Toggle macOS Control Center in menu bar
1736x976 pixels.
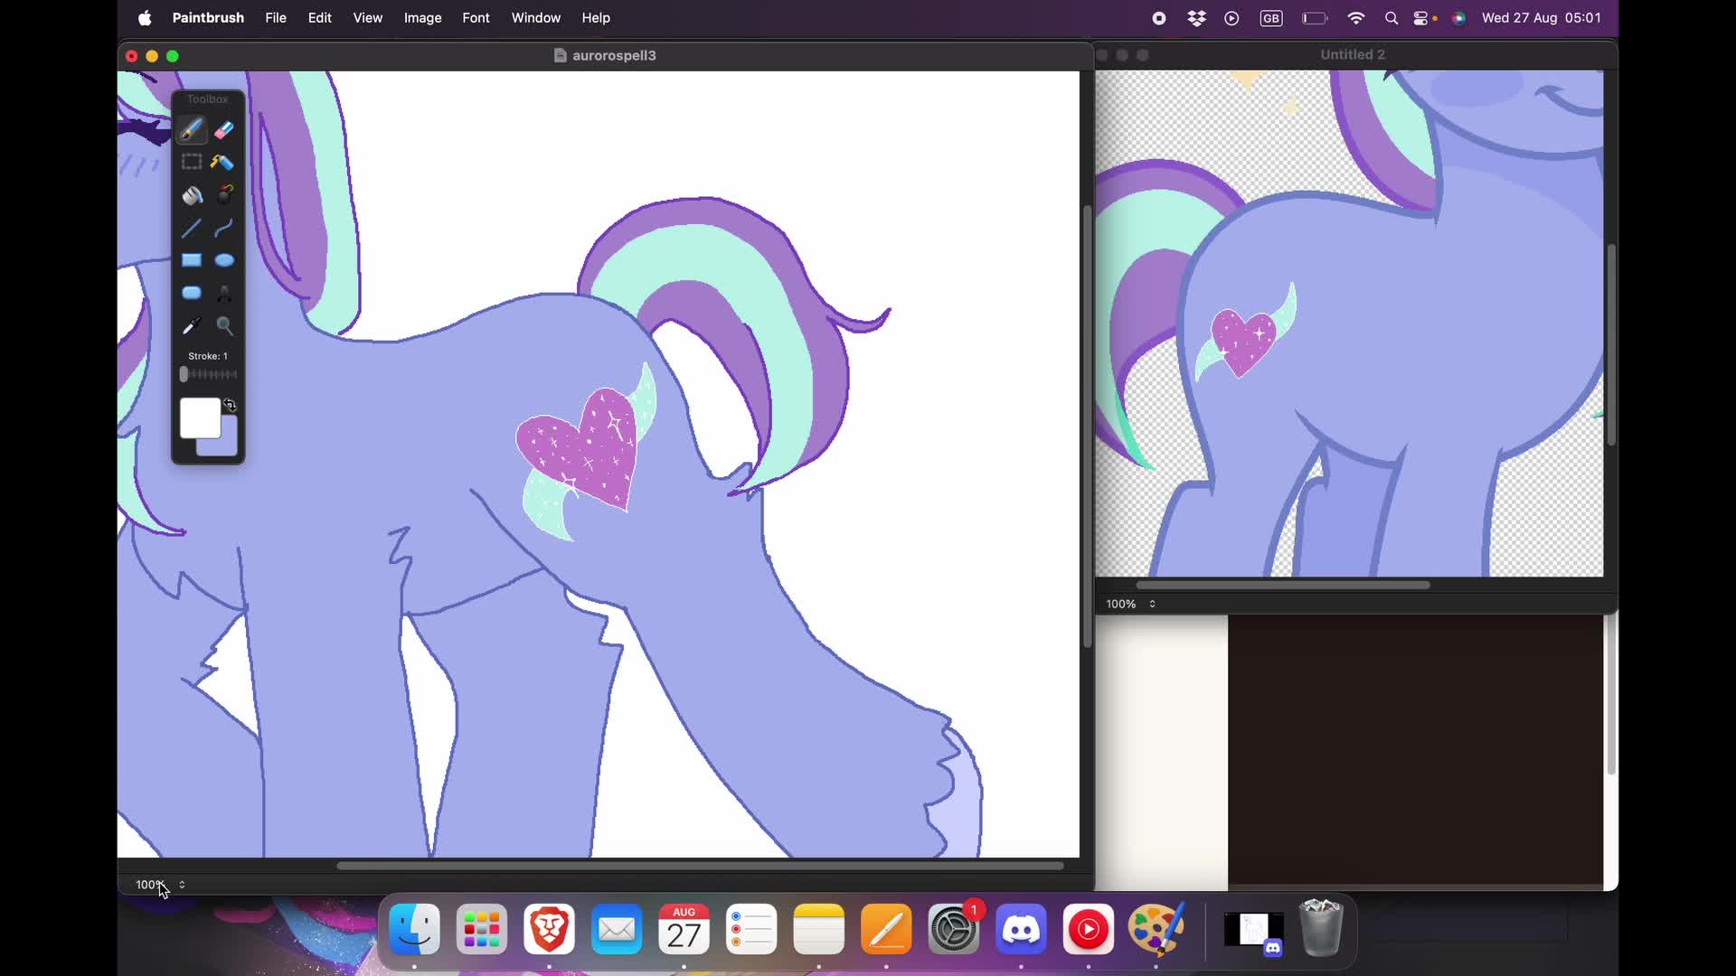click(x=1421, y=18)
